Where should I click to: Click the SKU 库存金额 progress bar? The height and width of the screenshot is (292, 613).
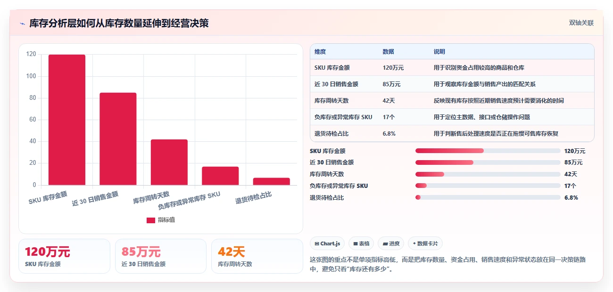point(488,151)
